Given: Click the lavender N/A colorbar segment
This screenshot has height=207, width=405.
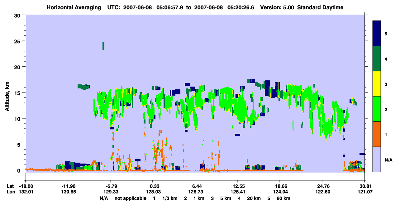Looking at the screenshot, I should pos(377,159).
